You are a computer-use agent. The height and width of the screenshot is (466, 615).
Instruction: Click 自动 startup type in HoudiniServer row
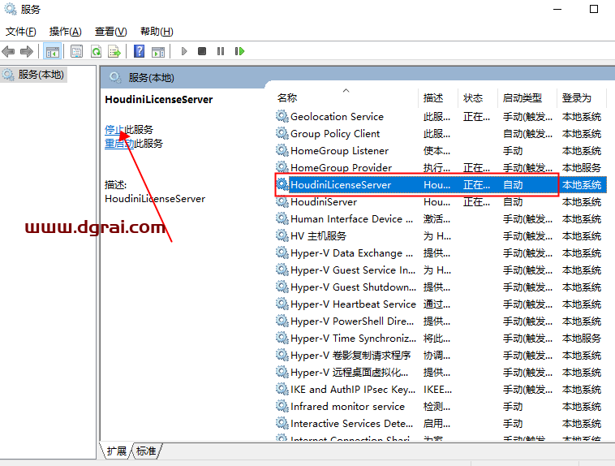tap(513, 202)
